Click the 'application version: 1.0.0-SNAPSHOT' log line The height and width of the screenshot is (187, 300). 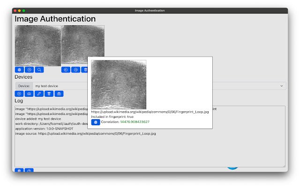pyautogui.click(x=44, y=129)
